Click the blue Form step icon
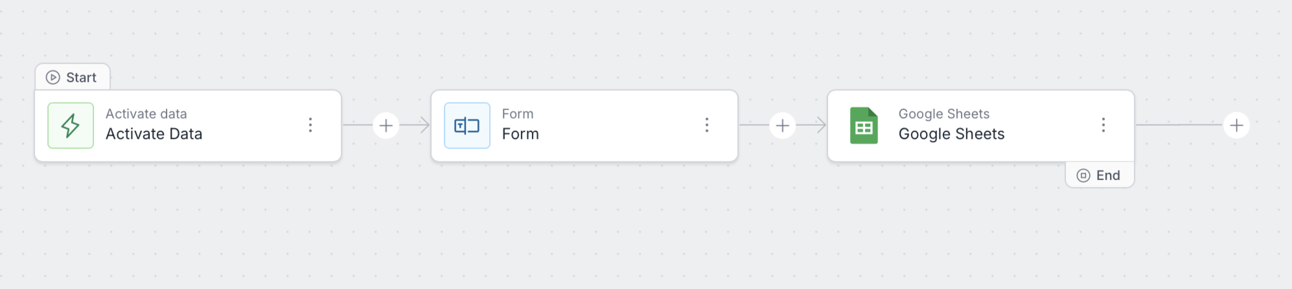1292x289 pixels. coord(467,126)
